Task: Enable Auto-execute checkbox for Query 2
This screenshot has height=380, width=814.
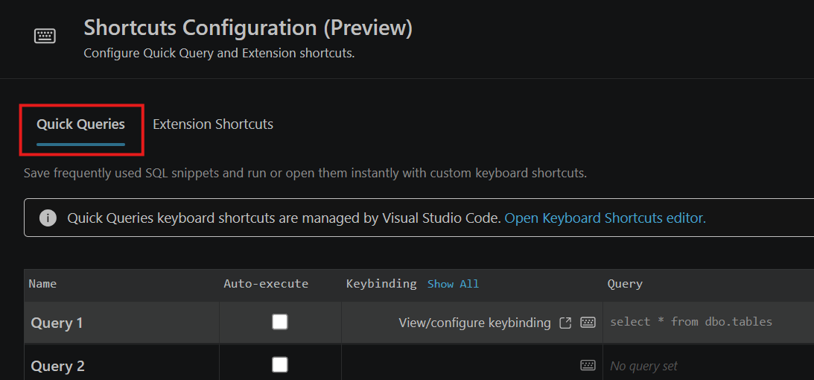Action: tap(280, 365)
